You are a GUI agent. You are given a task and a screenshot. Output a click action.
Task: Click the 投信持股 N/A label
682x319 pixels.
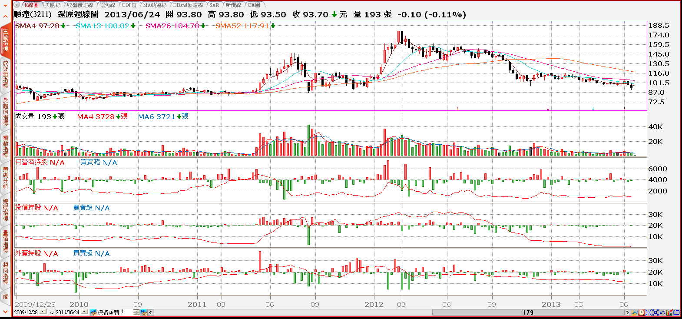[x=36, y=208]
